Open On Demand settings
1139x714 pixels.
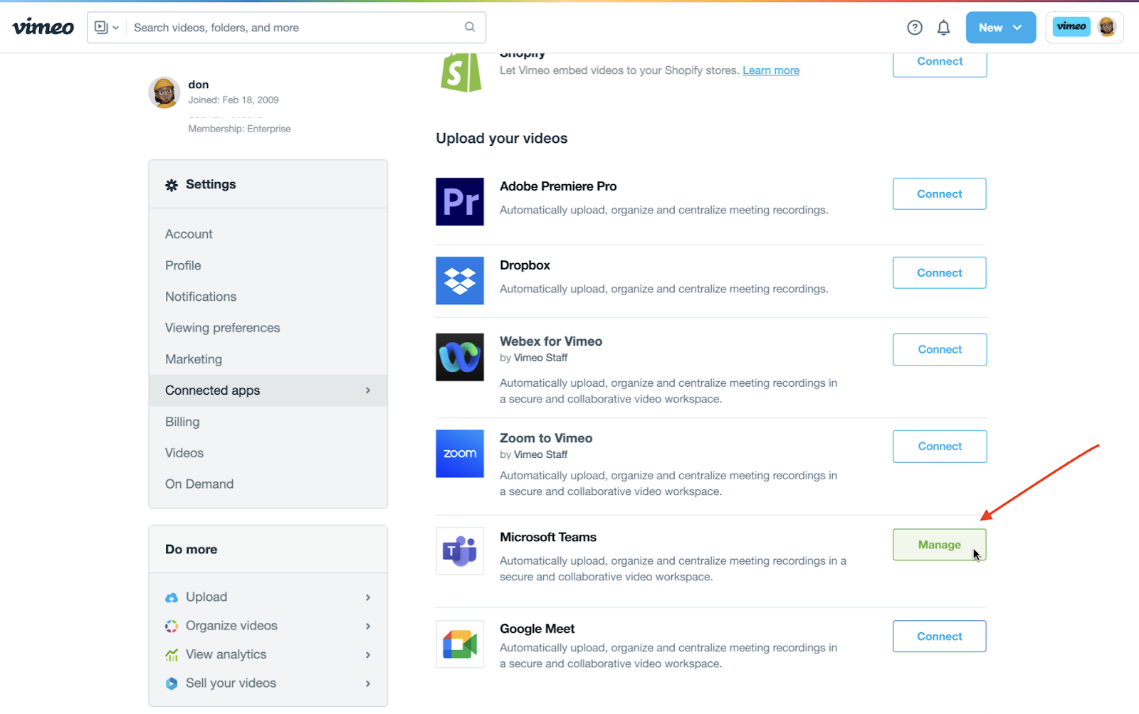tap(199, 484)
